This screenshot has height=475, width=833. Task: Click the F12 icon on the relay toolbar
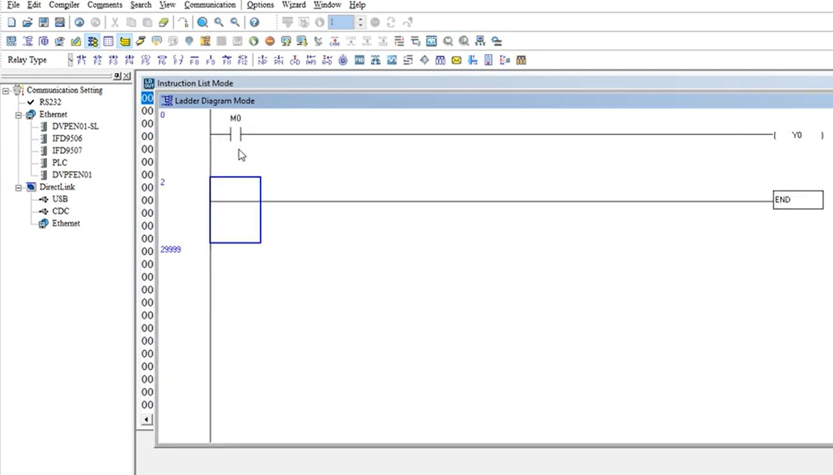point(243,60)
